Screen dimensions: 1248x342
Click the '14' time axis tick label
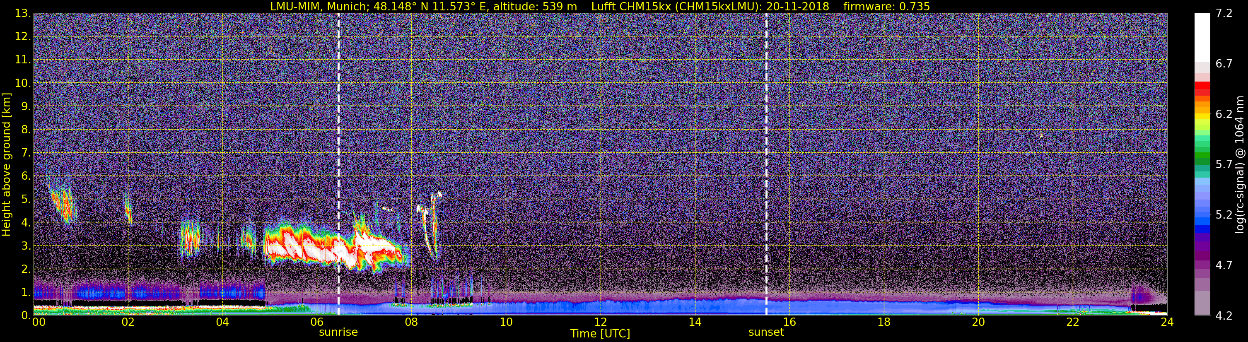point(695,322)
